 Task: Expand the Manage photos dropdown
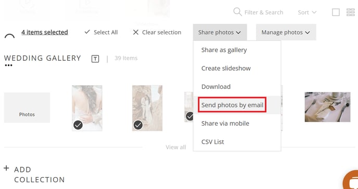(286, 32)
